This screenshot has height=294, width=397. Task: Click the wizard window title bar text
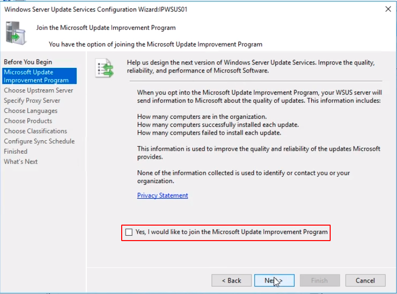tap(96, 9)
